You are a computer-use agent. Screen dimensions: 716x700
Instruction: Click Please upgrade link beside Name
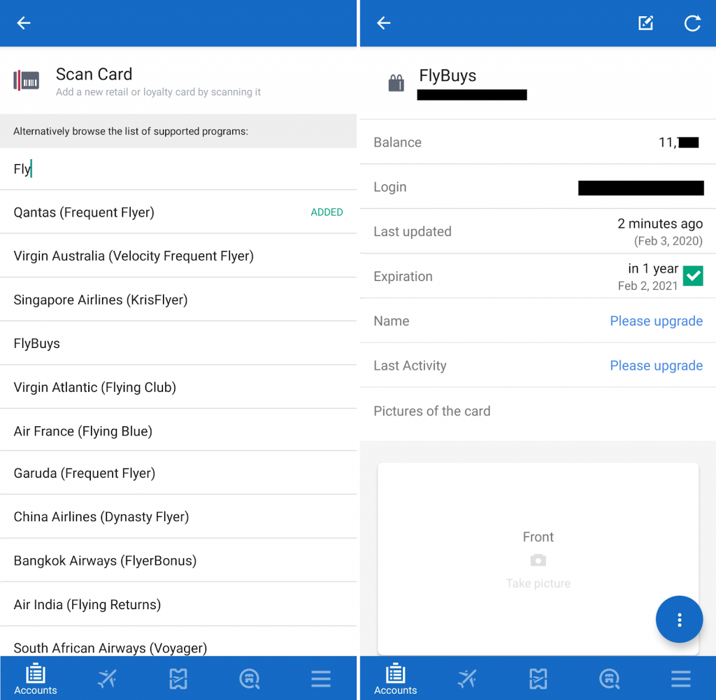click(x=656, y=321)
